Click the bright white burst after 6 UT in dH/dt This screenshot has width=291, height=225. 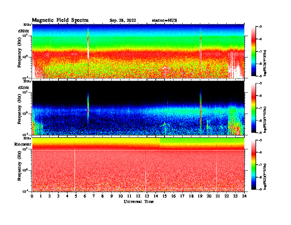(x=88, y=50)
